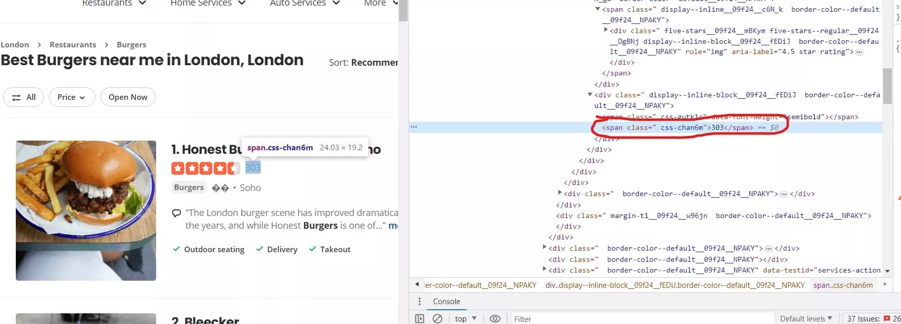Collapse the span display--inline node
The height and width of the screenshot is (324, 901).
(x=597, y=9)
